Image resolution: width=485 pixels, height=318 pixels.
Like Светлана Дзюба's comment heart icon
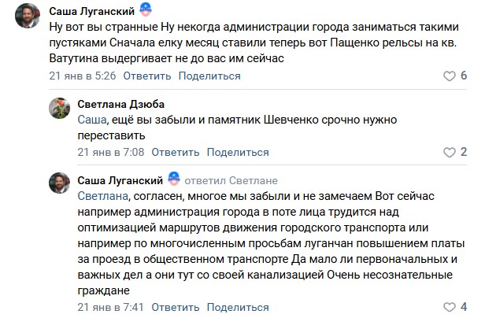coord(450,152)
